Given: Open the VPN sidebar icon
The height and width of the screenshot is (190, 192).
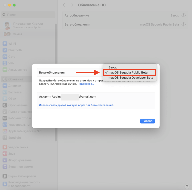Looking at the screenshot, I should [x=5, y=63].
